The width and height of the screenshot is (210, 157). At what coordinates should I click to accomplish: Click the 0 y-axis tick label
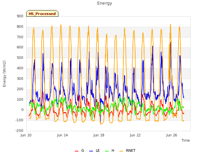[22, 110]
